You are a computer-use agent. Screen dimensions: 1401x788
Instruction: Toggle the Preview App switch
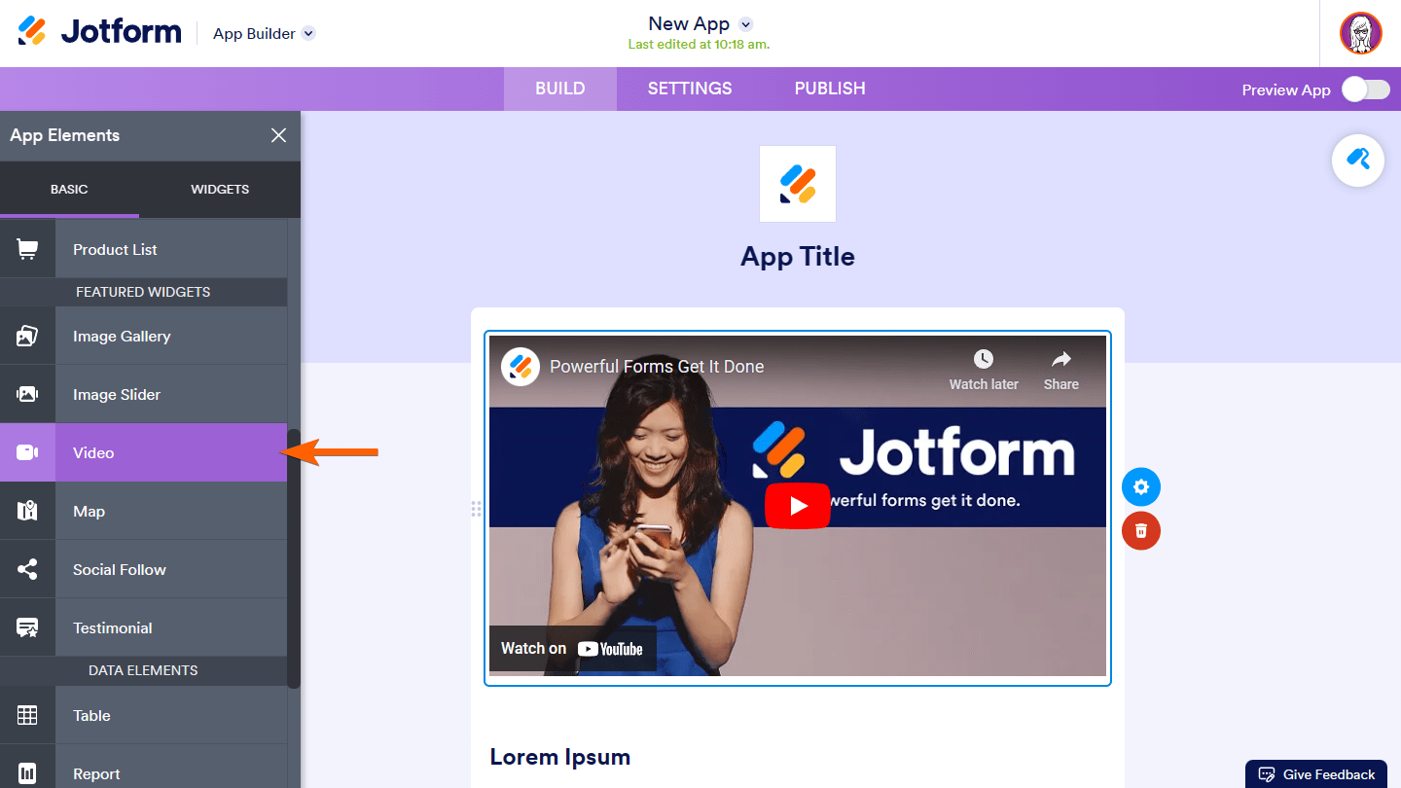point(1366,90)
